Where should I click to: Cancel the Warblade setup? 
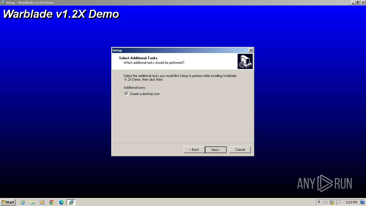pos(240,150)
